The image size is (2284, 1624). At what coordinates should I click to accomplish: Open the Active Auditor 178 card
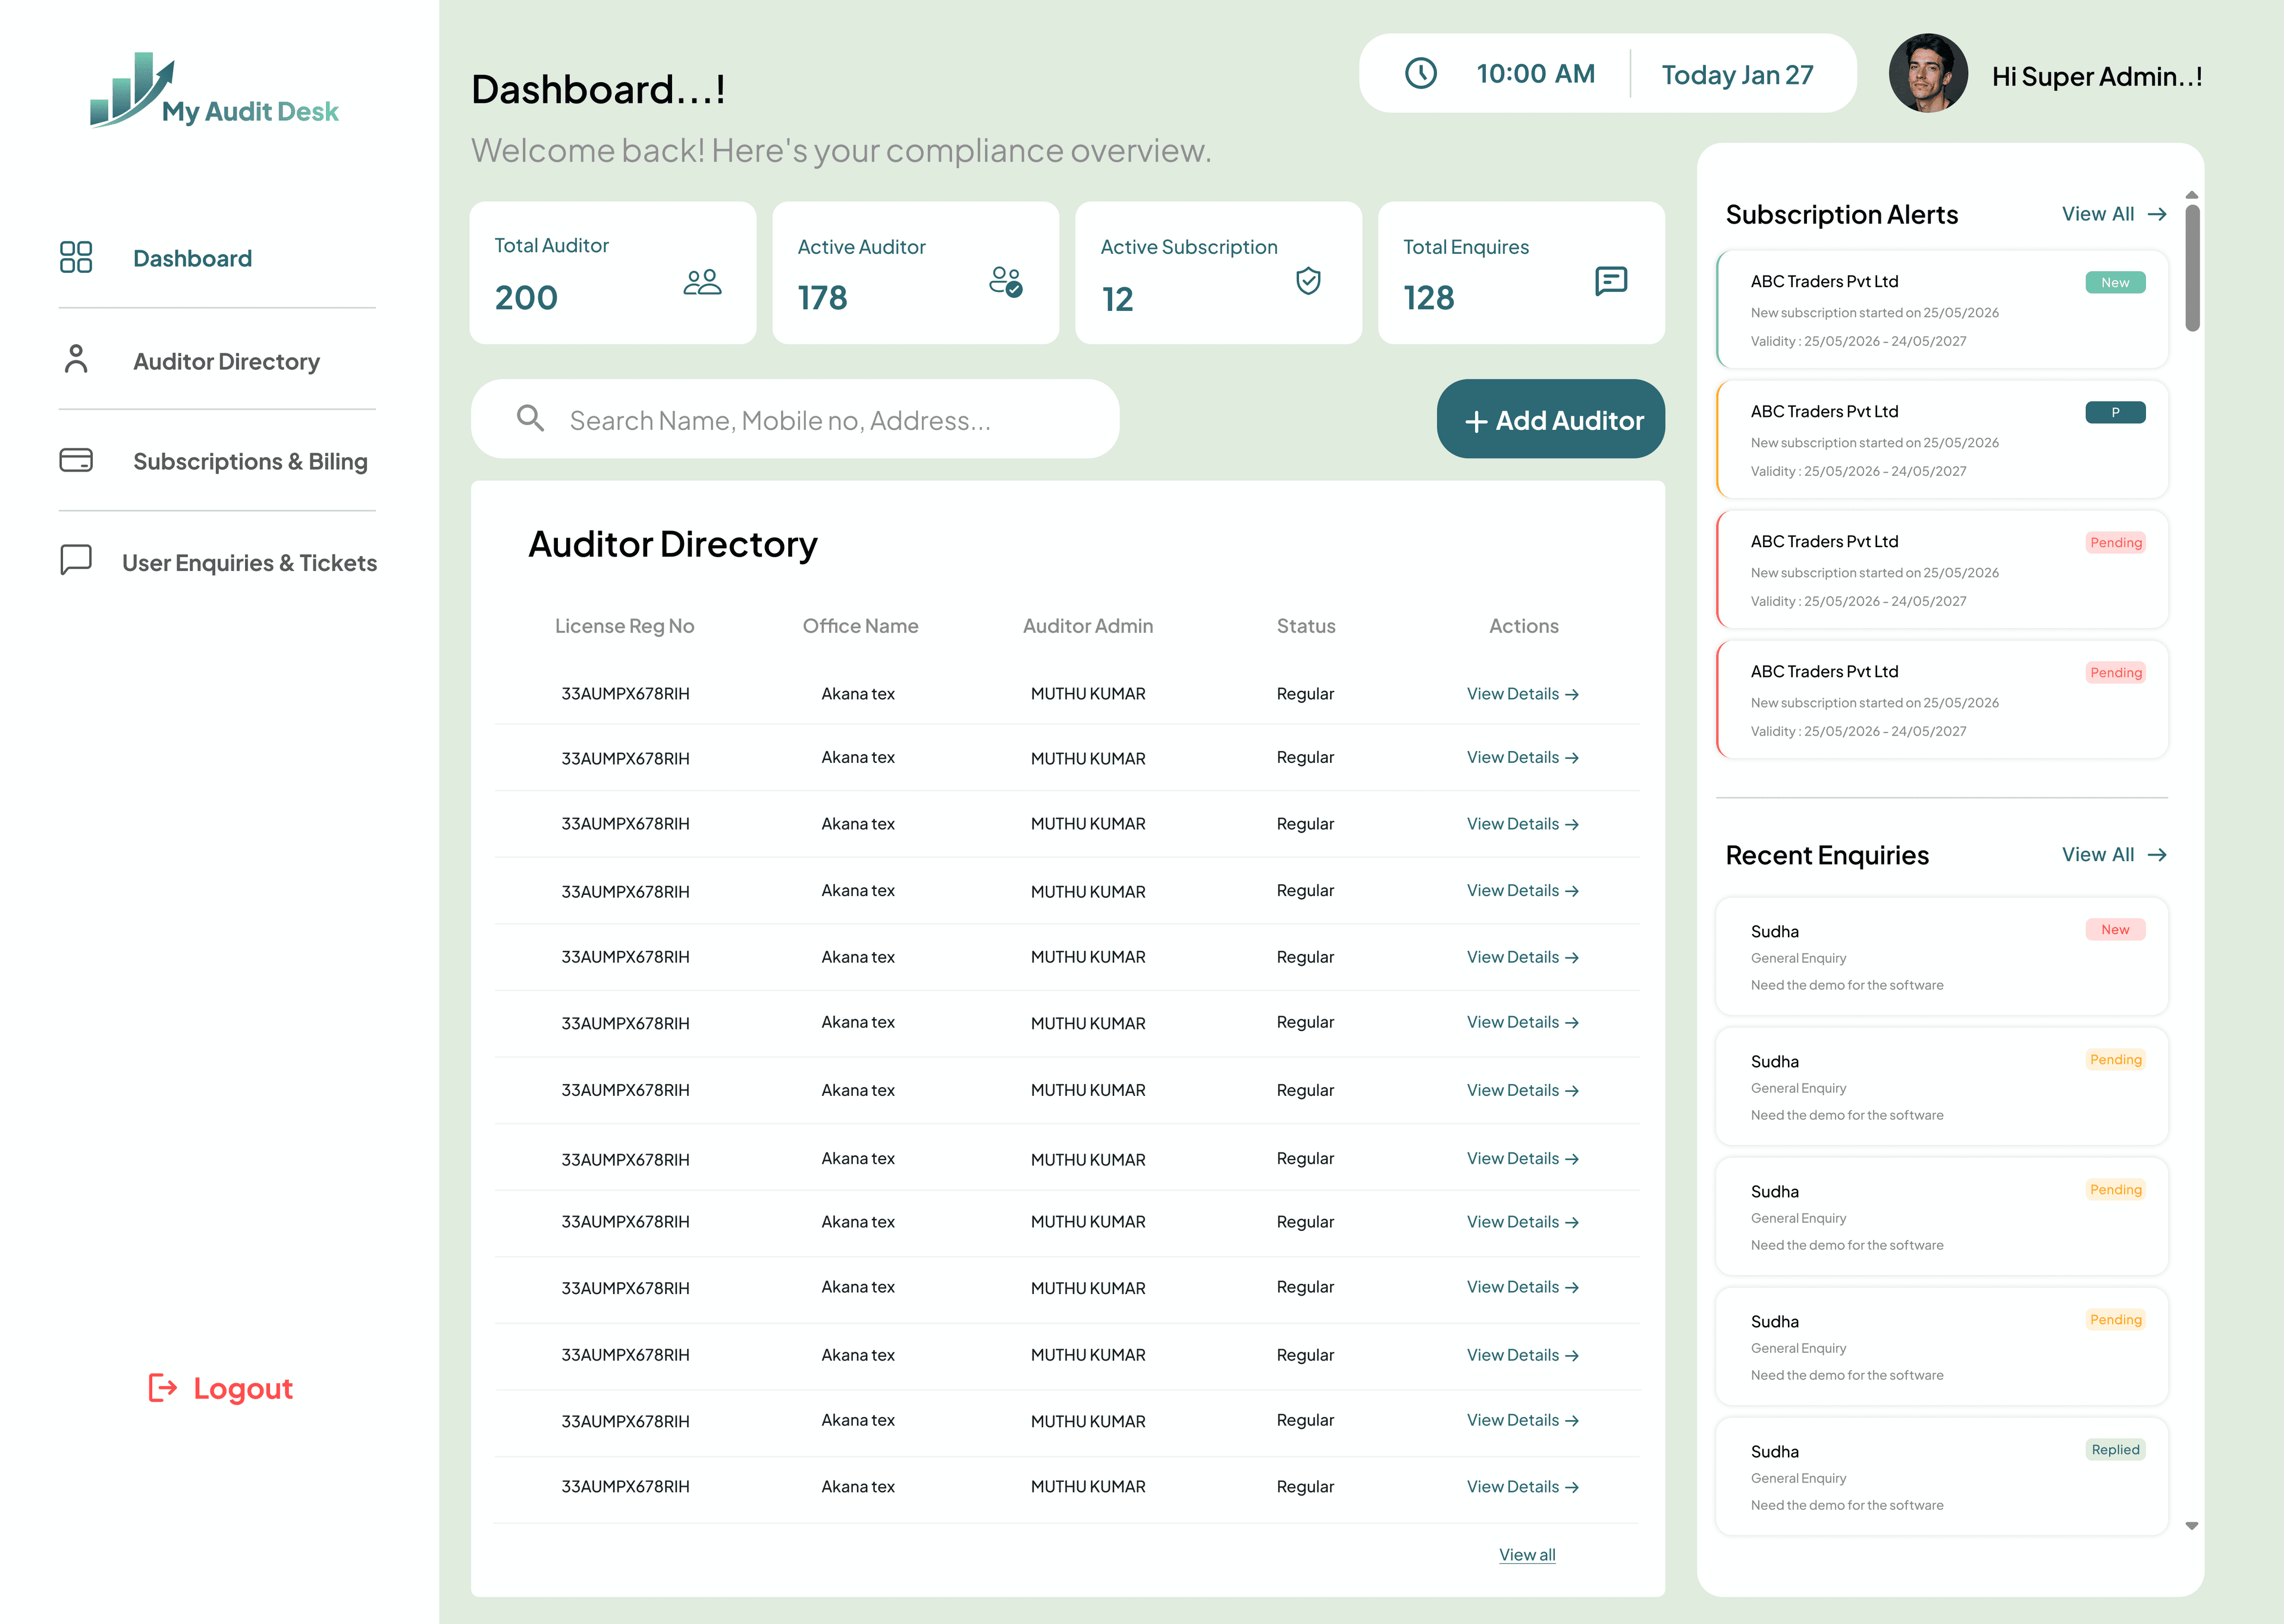coord(916,273)
